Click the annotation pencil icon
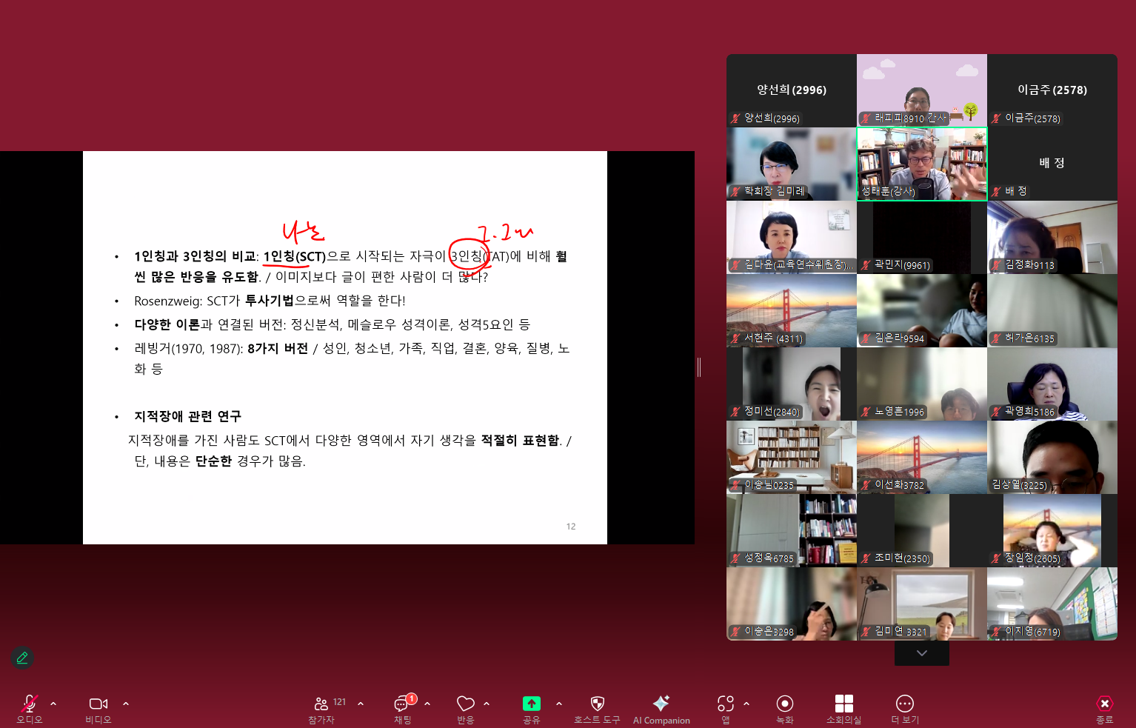The image size is (1136, 728). pos(22,658)
